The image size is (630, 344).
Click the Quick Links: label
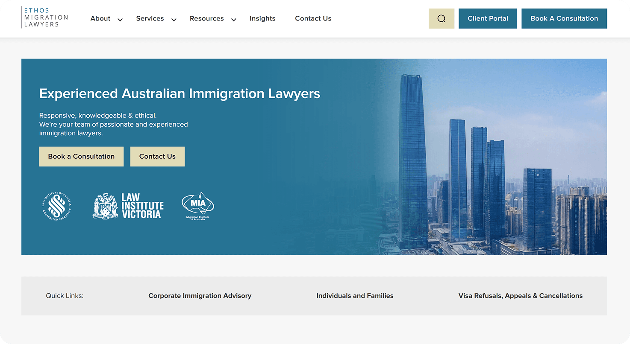pos(65,296)
